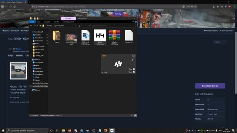Switch Explorer to details view
237x133 pixels.
tap(132, 115)
